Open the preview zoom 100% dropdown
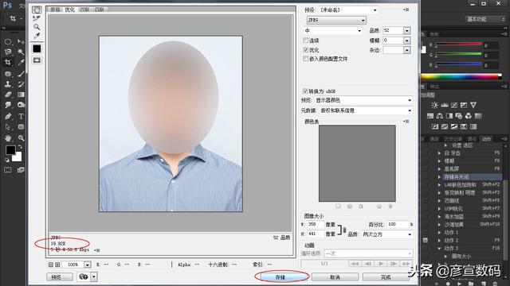This screenshot has width=510, height=286. pyautogui.click(x=87, y=265)
